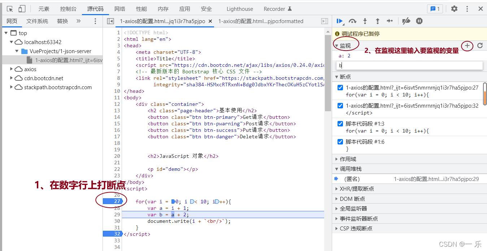Open the 内存 tab

[163, 9]
